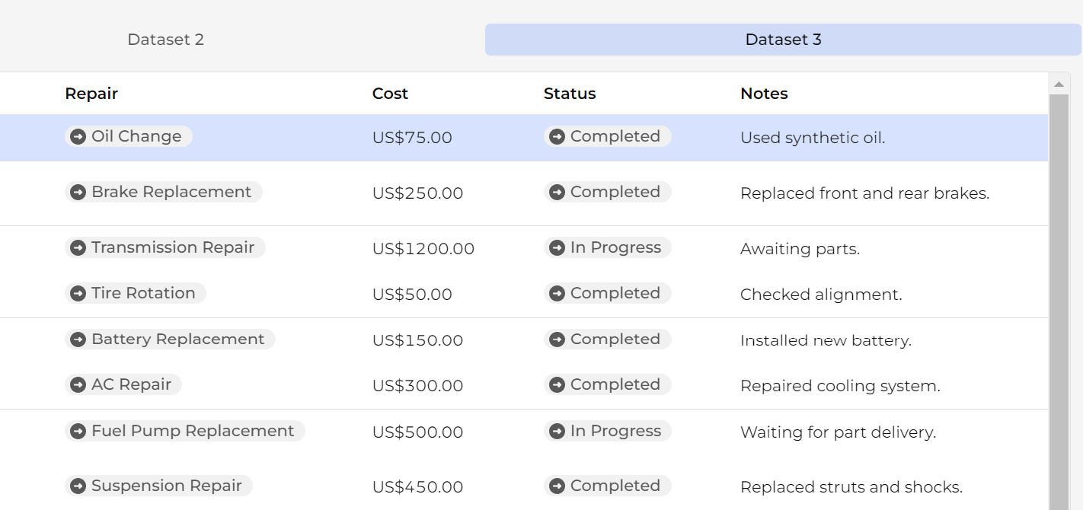Click status arrow icon in Transmission Repair row

pyautogui.click(x=557, y=247)
